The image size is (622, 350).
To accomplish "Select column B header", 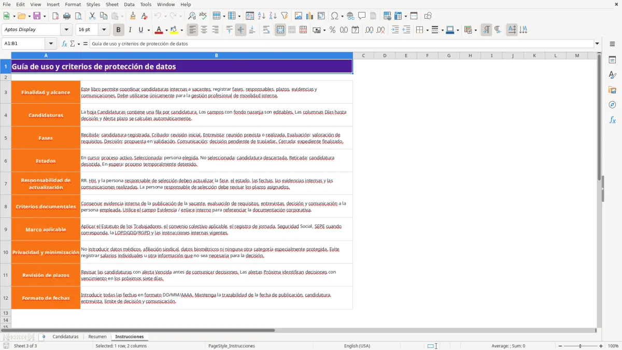I will (217, 55).
